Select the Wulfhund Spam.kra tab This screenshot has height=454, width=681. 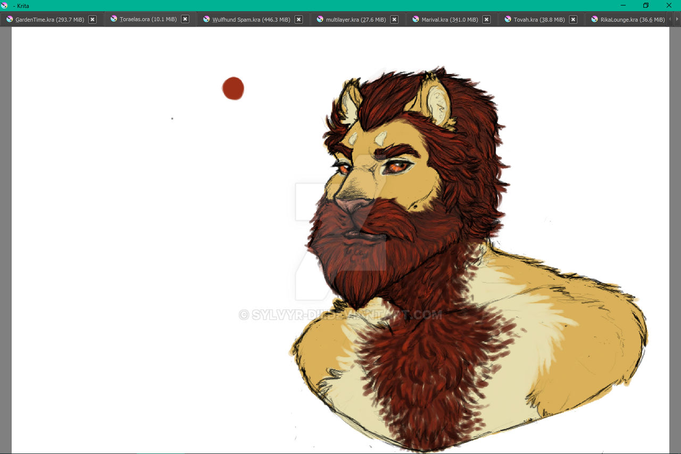click(x=251, y=20)
